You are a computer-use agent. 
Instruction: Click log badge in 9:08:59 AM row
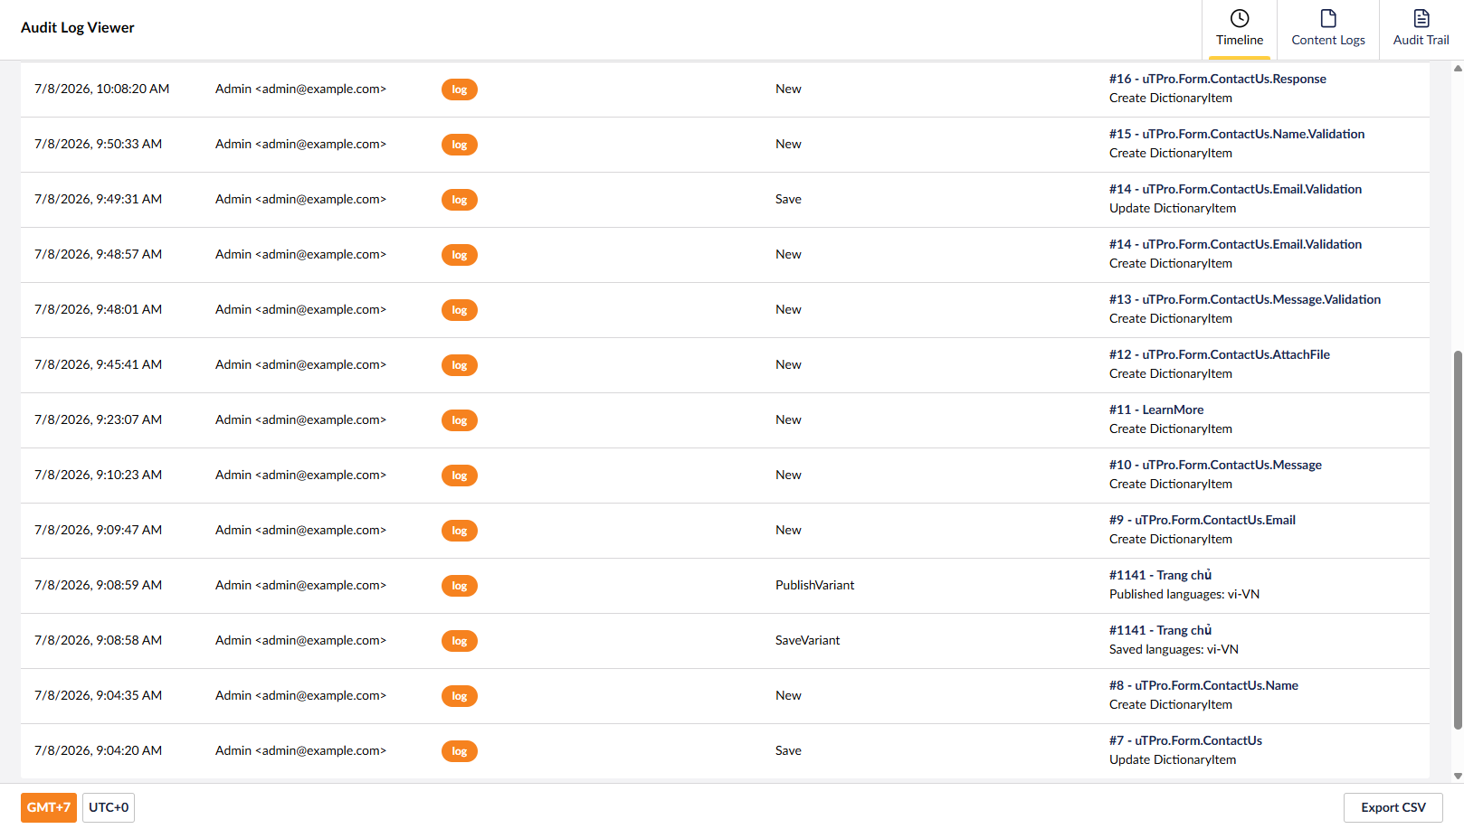point(460,586)
